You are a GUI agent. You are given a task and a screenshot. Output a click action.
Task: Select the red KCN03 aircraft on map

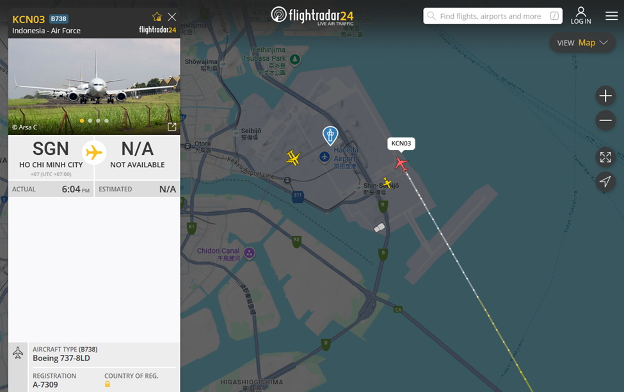[401, 164]
